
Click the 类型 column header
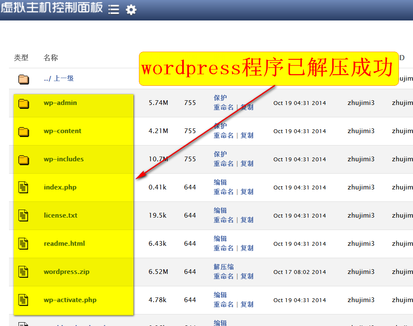coord(21,58)
